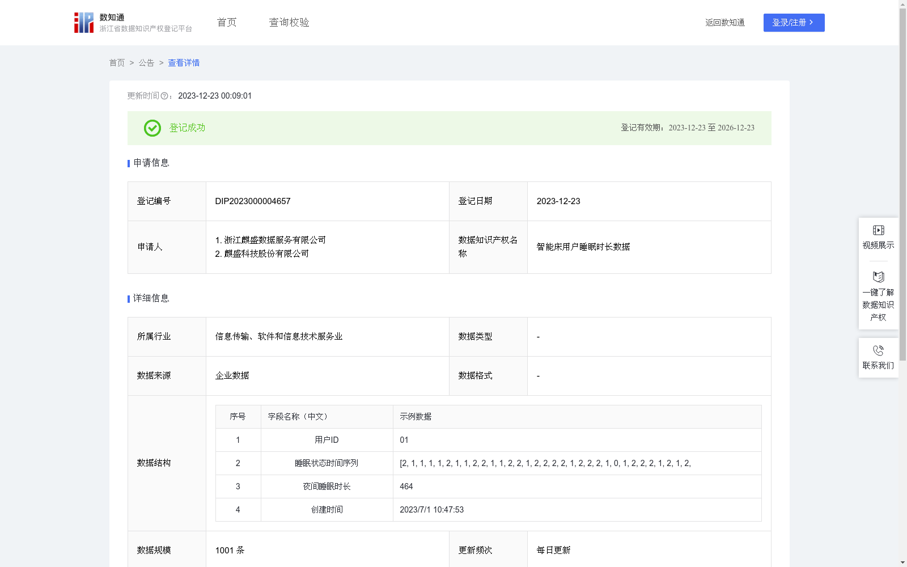Click the 夜间睡眠时长 field name

pos(327,486)
